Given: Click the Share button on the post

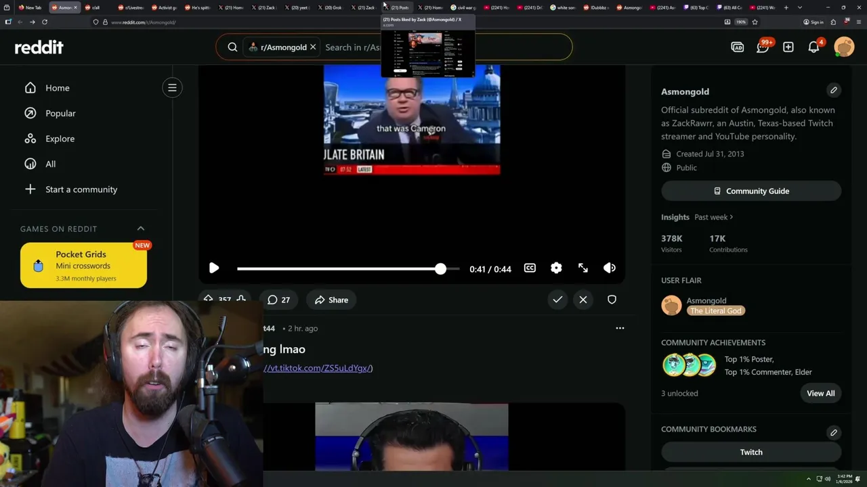Looking at the screenshot, I should [331, 300].
